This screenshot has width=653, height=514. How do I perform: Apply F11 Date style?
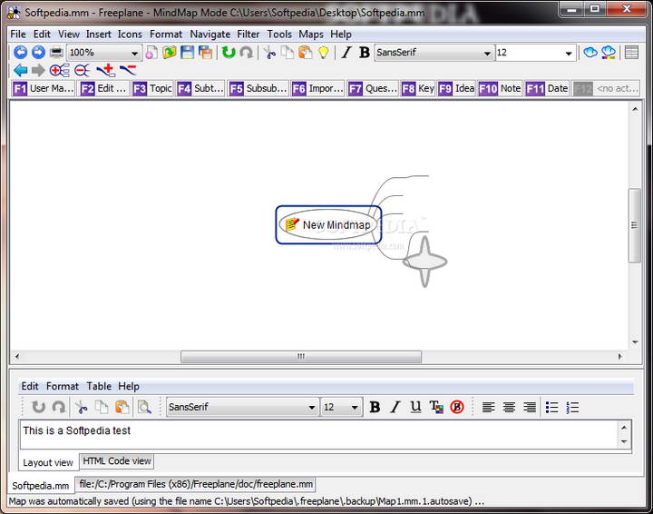(x=547, y=88)
